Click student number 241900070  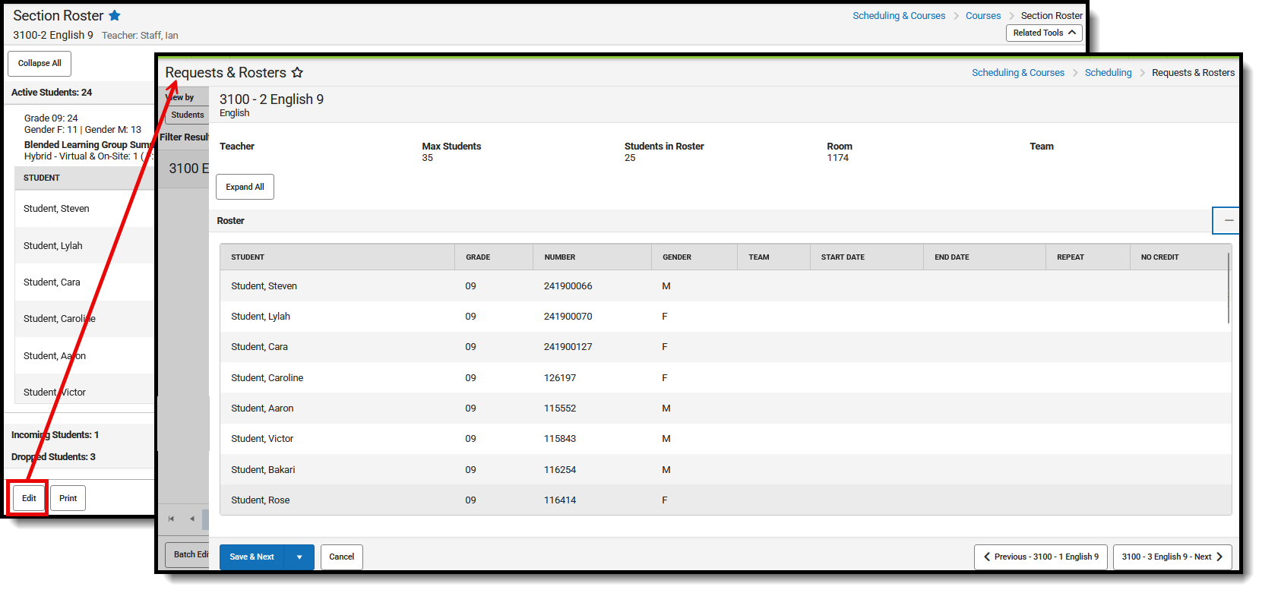point(568,317)
